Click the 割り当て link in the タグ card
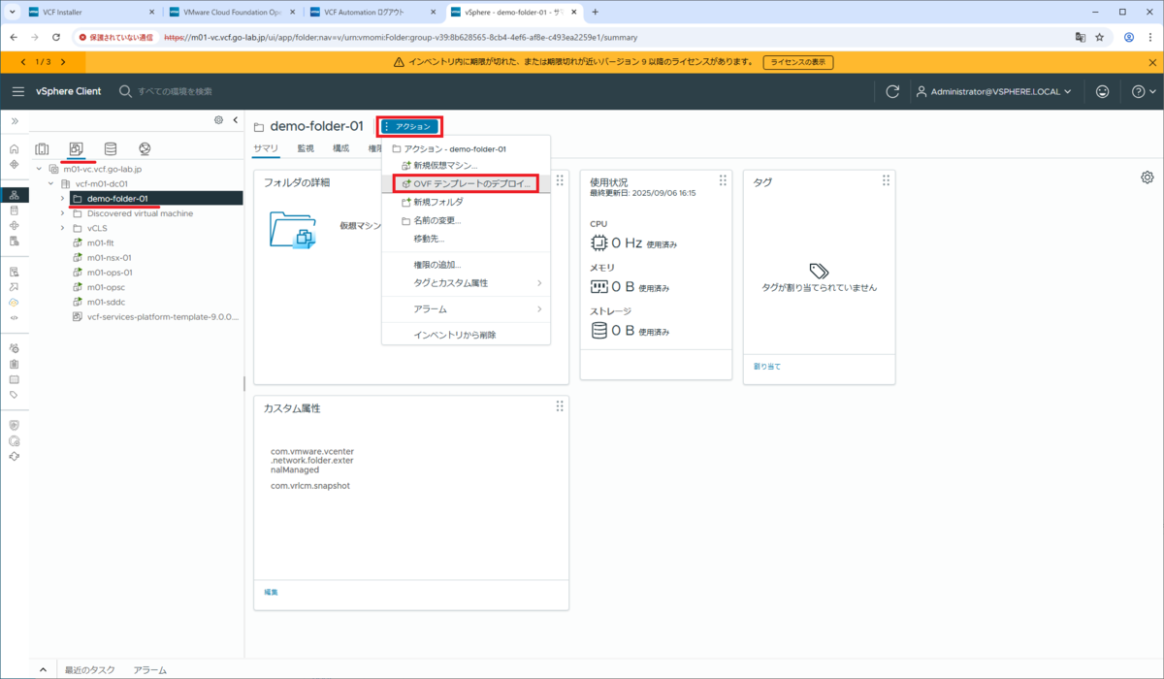The height and width of the screenshot is (679, 1164). click(x=766, y=367)
